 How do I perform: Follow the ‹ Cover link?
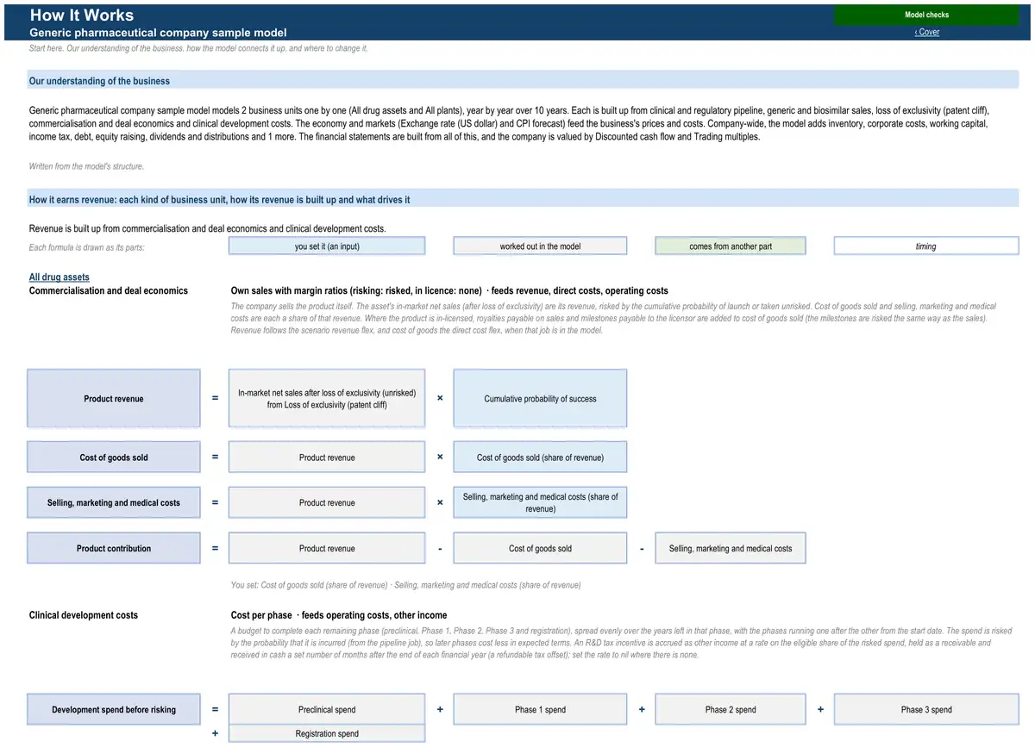(927, 32)
